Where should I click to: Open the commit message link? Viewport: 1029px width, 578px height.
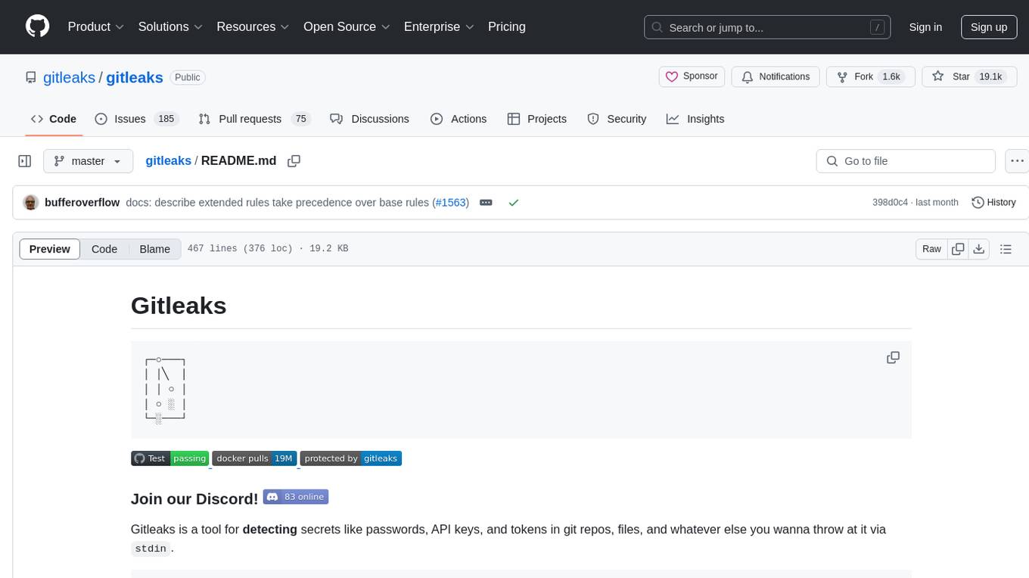click(278, 203)
